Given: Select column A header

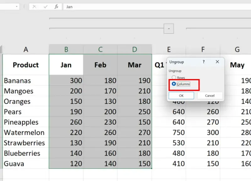Looking at the screenshot, I should coord(26,50).
